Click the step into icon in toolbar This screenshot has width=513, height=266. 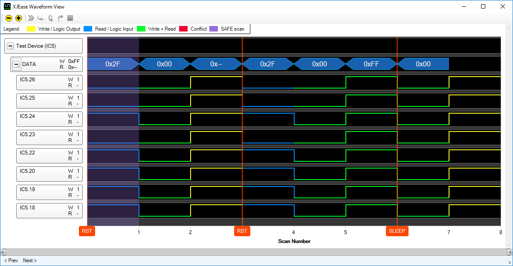coord(41,18)
